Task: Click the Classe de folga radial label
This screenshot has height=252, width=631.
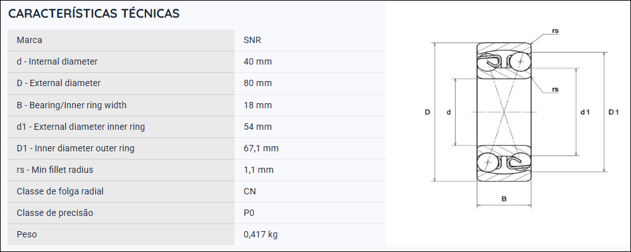Action: tap(60, 191)
